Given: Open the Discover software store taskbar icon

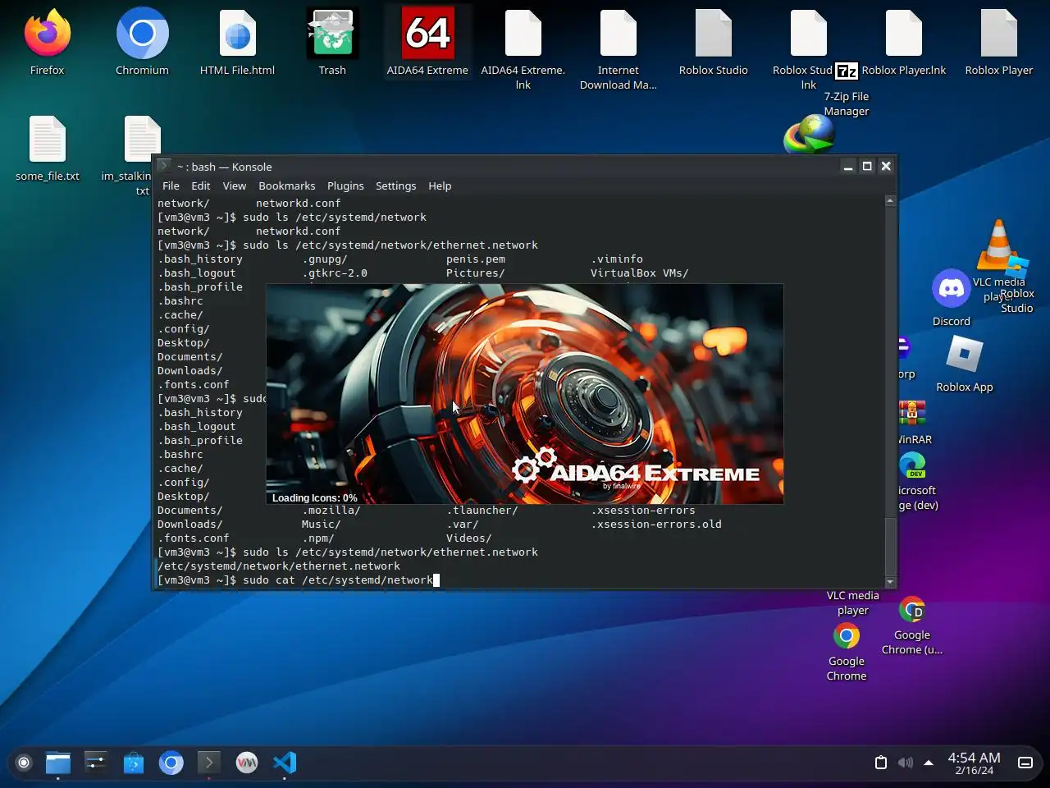Looking at the screenshot, I should tap(134, 763).
